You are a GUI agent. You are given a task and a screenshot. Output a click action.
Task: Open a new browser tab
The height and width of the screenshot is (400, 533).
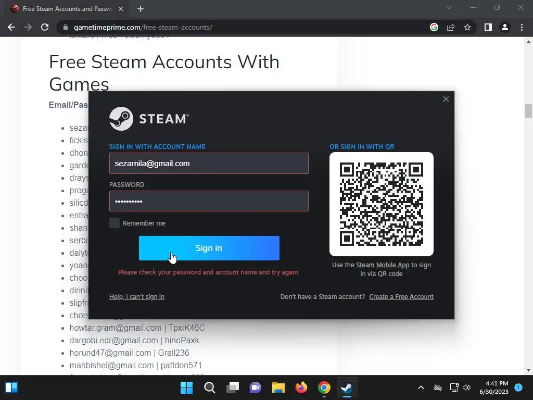pos(141,9)
